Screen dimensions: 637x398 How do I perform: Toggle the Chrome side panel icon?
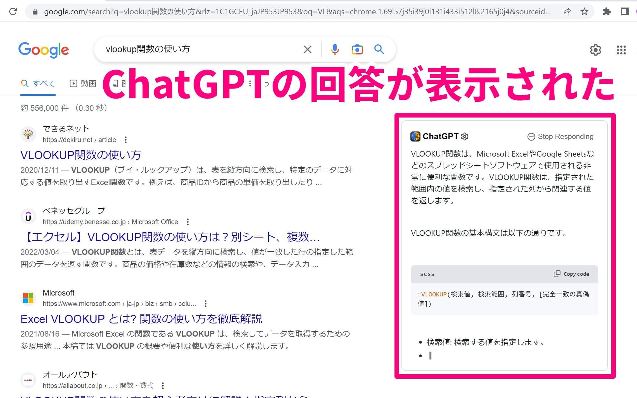[x=624, y=11]
